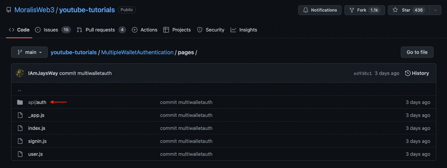Click the MultipleWalletAuthentication breadcrumb link

coord(137,52)
